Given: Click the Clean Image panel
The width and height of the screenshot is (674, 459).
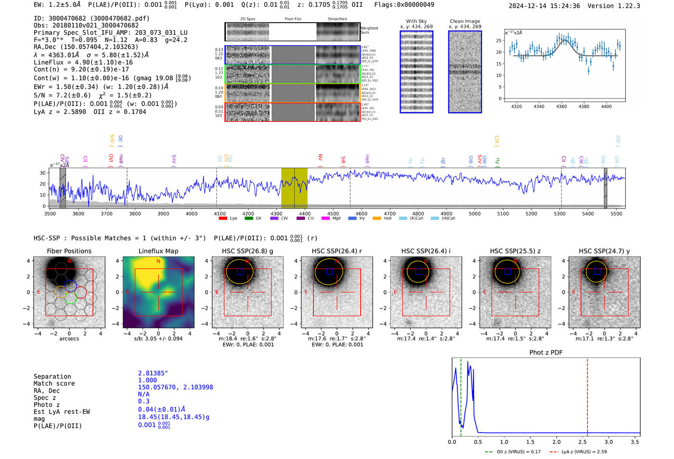Looking at the screenshot, I should tap(465, 72).
